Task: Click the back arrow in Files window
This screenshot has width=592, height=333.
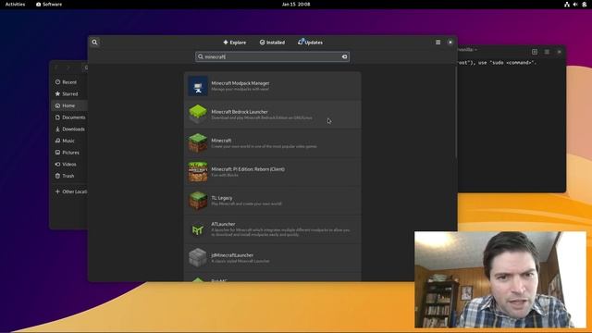Action: pos(56,68)
